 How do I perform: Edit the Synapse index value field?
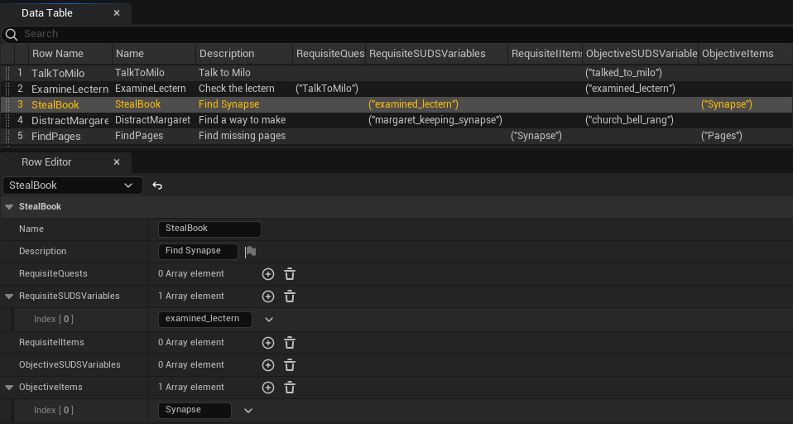[x=195, y=411]
